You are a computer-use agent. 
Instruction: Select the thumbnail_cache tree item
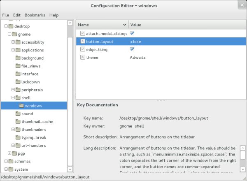pyautogui.click(x=37, y=122)
